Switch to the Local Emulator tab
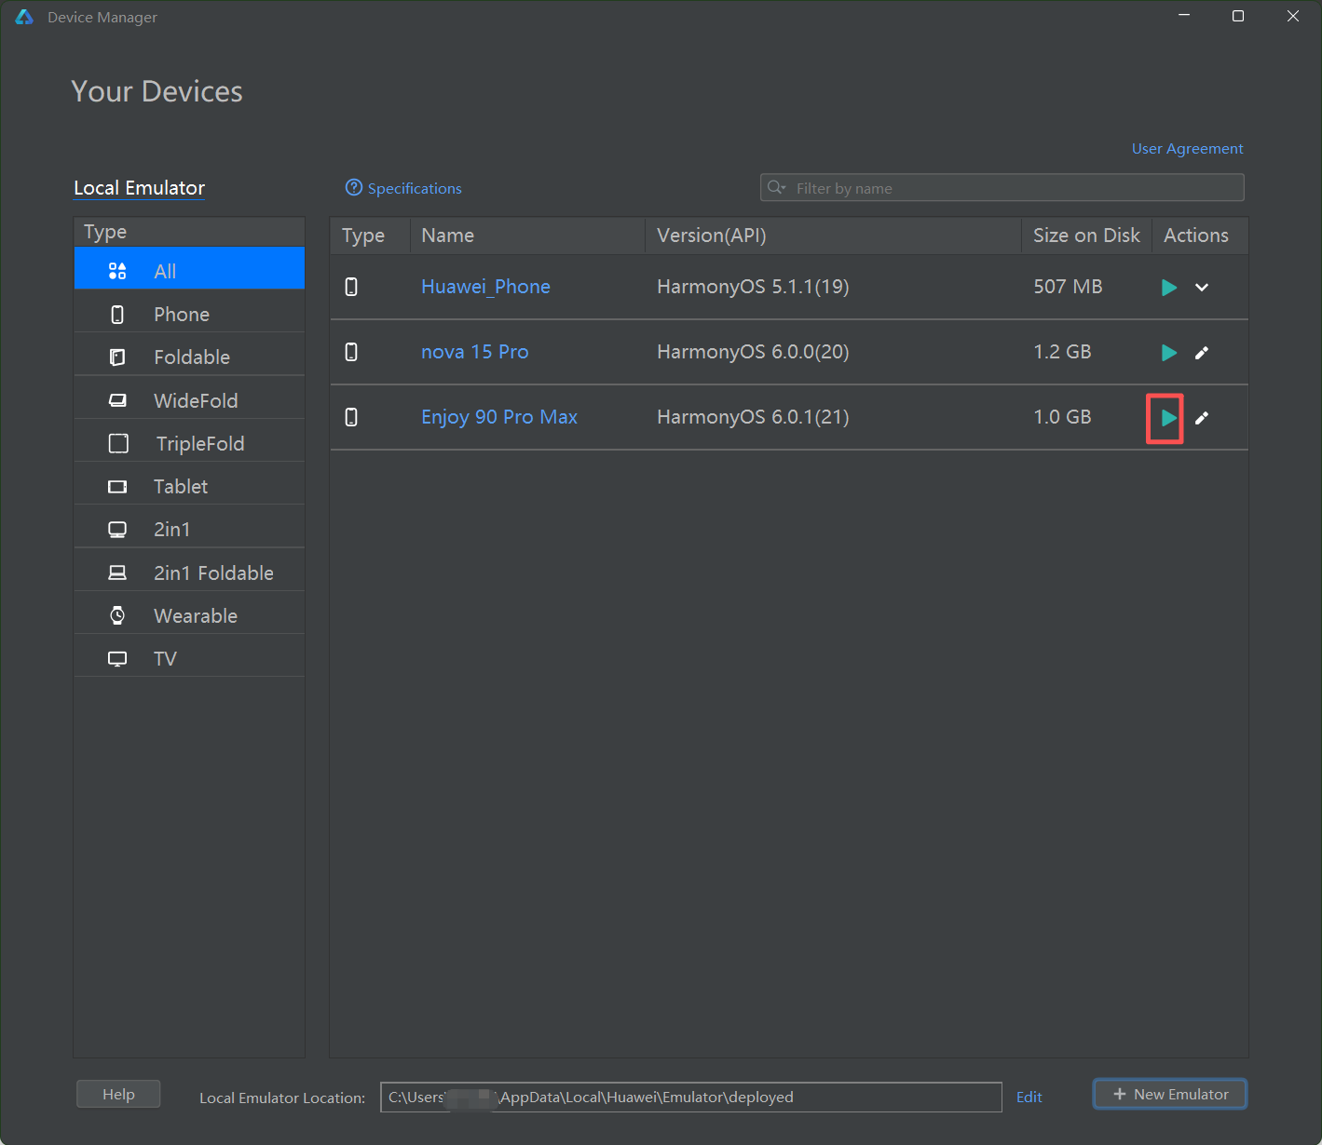This screenshot has width=1322, height=1145. tap(139, 188)
